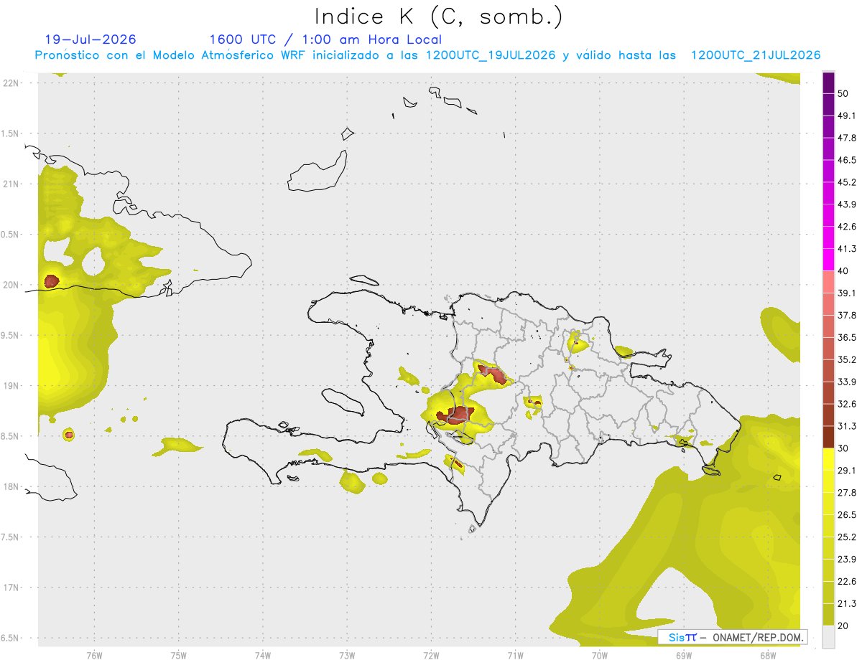This screenshot has height=665, width=862.
Task: Click the colorbar label '45.2'
Action: pos(847,182)
